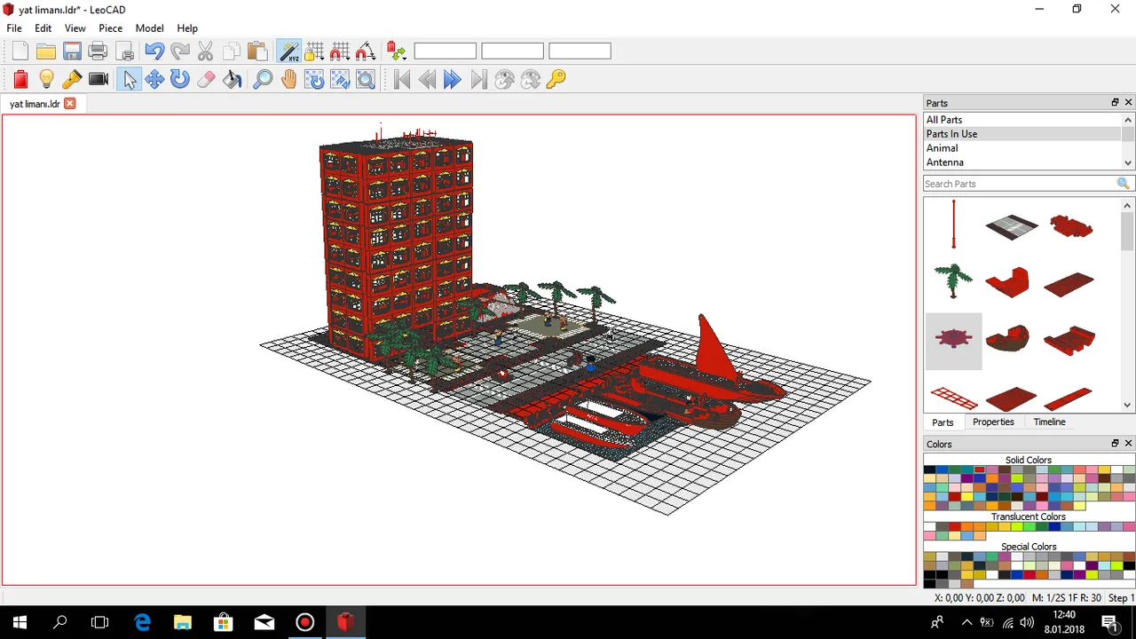Go to the previous step
This screenshot has width=1136, height=639.
coord(427,79)
